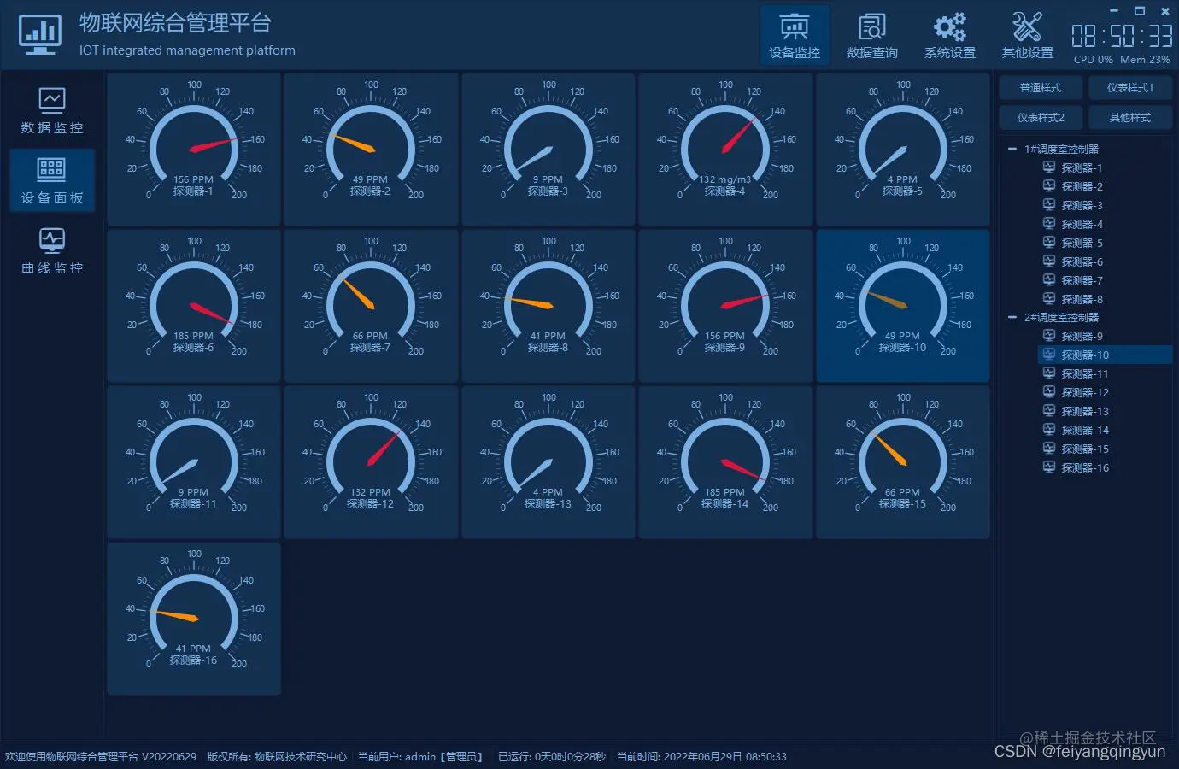1179x769 pixels.
Task: Select the 探测器-6 gauge showing 185 PPM
Action: coord(194,306)
